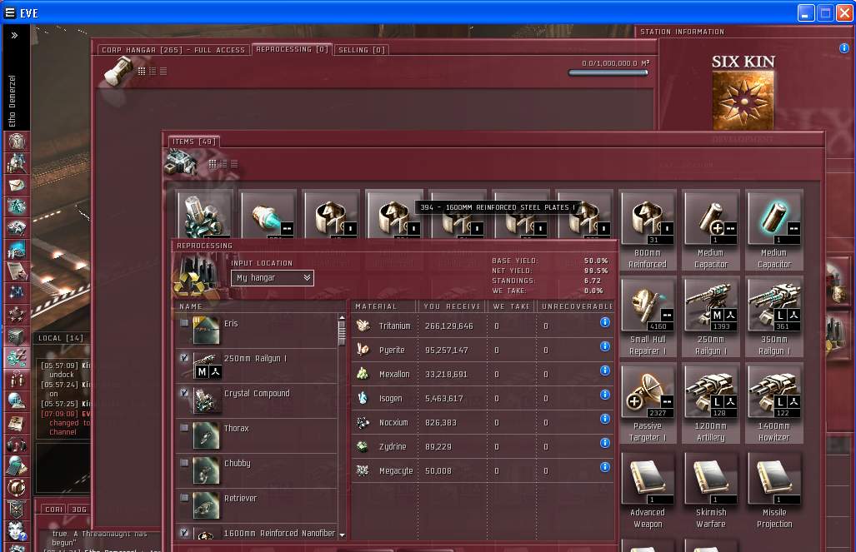This screenshot has height=552, width=856.
Task: Click the Corp Hangar container icon
Action: tap(118, 72)
